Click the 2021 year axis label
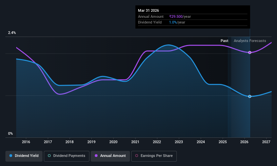The height and width of the screenshot is (166, 277). coord(135,142)
